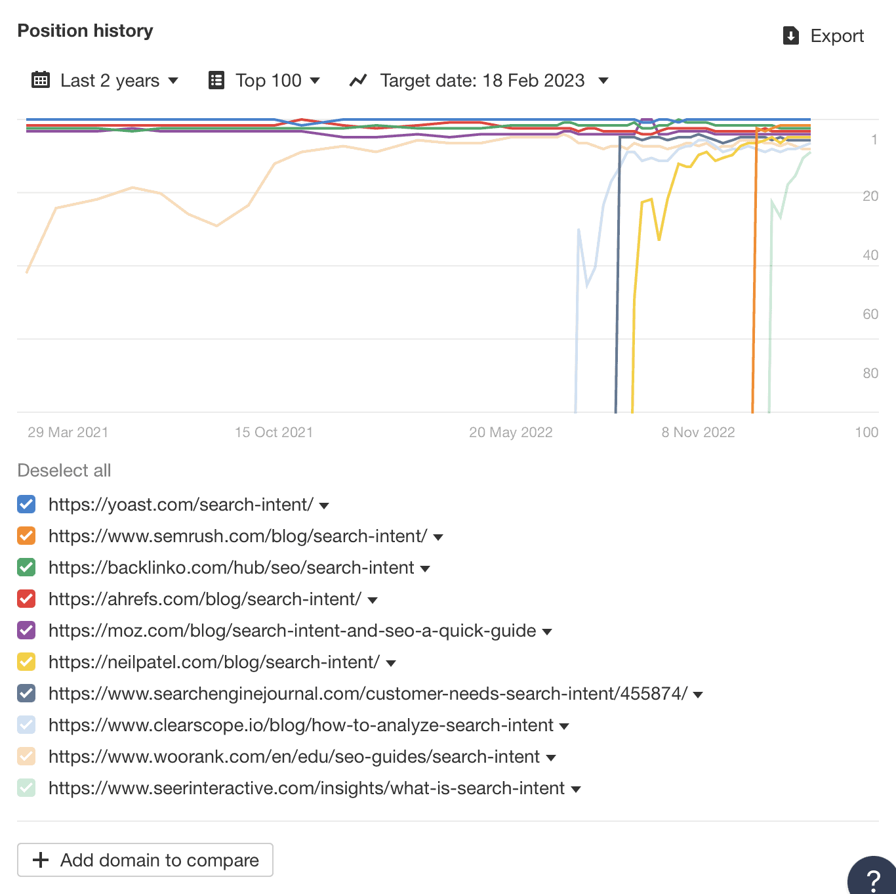Expand the arrow next to moz.com URL
This screenshot has height=894, width=896.
547,631
